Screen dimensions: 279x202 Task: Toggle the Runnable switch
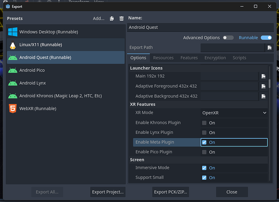[266, 38]
